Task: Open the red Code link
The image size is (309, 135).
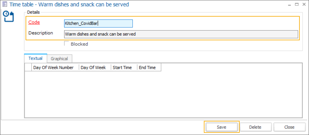Action: pos(34,22)
